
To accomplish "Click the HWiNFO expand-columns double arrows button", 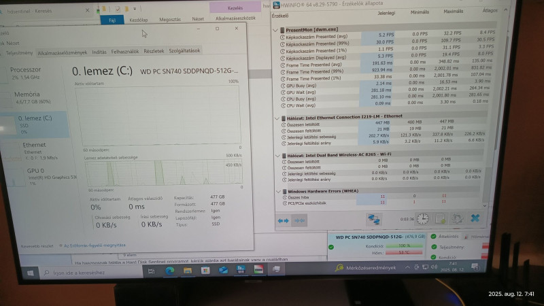I will pyautogui.click(x=284, y=220).
